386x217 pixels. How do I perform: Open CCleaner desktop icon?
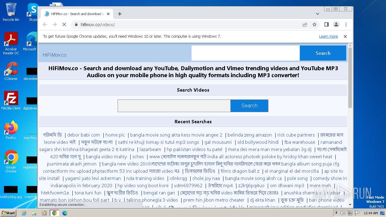[x=11, y=71]
